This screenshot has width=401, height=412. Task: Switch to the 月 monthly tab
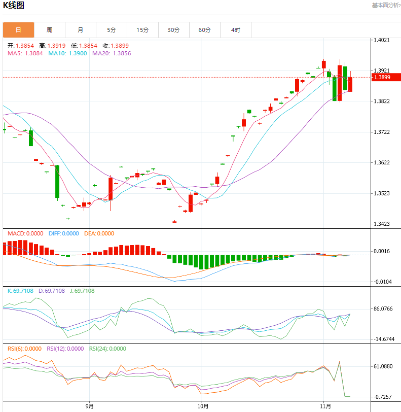(x=81, y=30)
